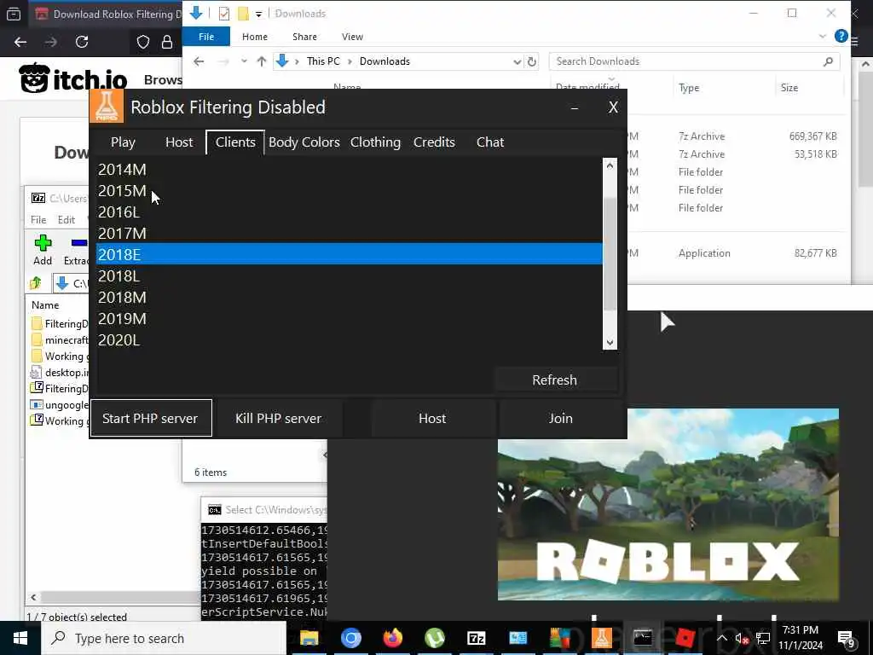Open File Explorer from the taskbar

tap(309, 638)
